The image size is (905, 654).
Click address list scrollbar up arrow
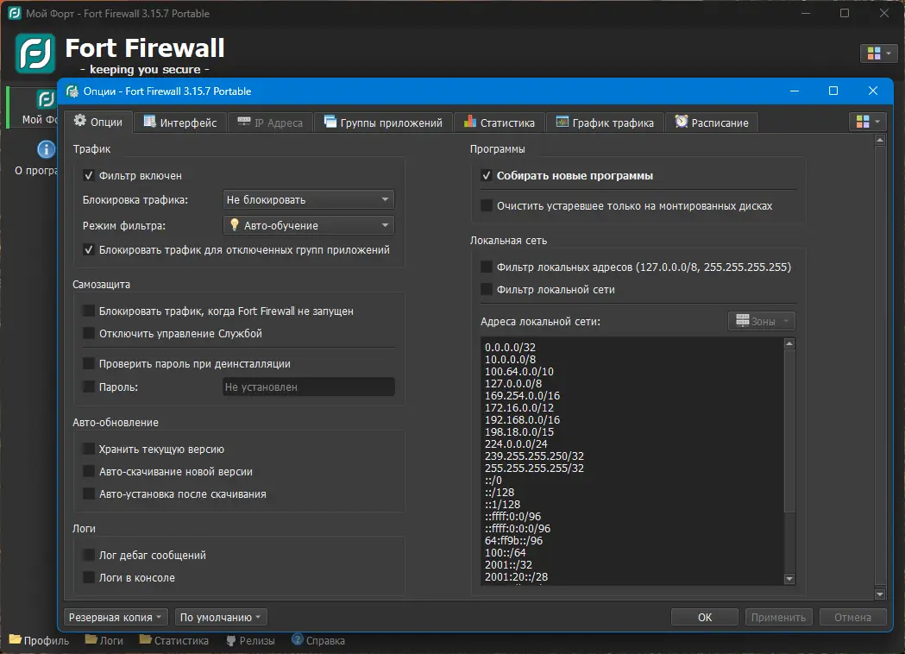(789, 343)
